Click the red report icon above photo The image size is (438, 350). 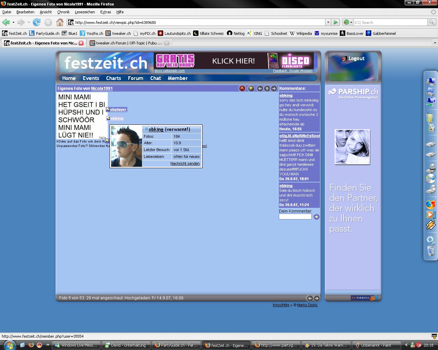click(x=242, y=89)
